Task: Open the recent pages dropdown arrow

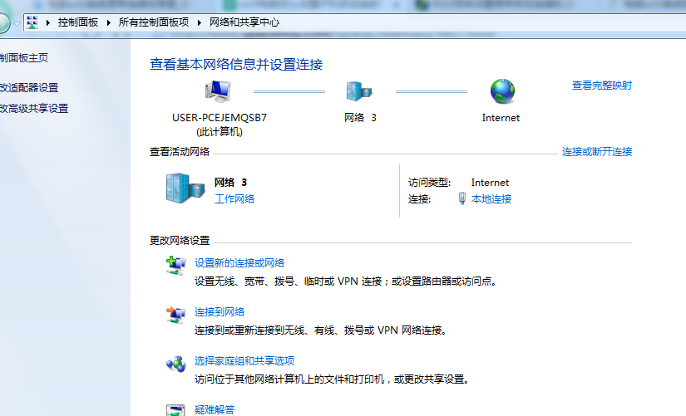Action: coord(17,23)
